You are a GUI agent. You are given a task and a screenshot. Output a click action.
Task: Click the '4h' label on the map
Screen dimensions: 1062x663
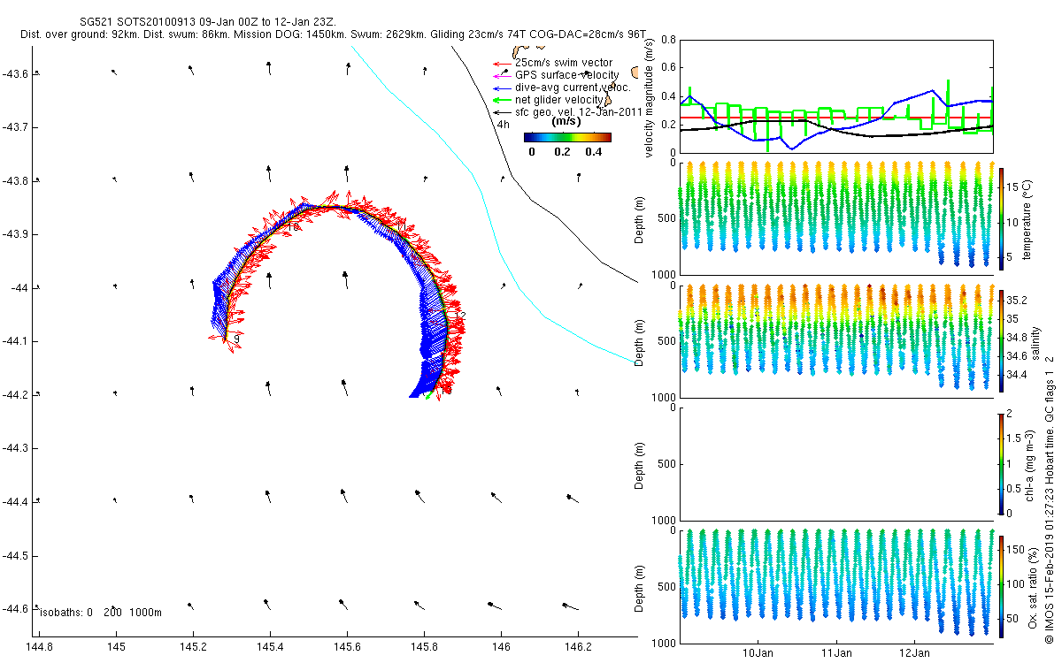point(503,125)
